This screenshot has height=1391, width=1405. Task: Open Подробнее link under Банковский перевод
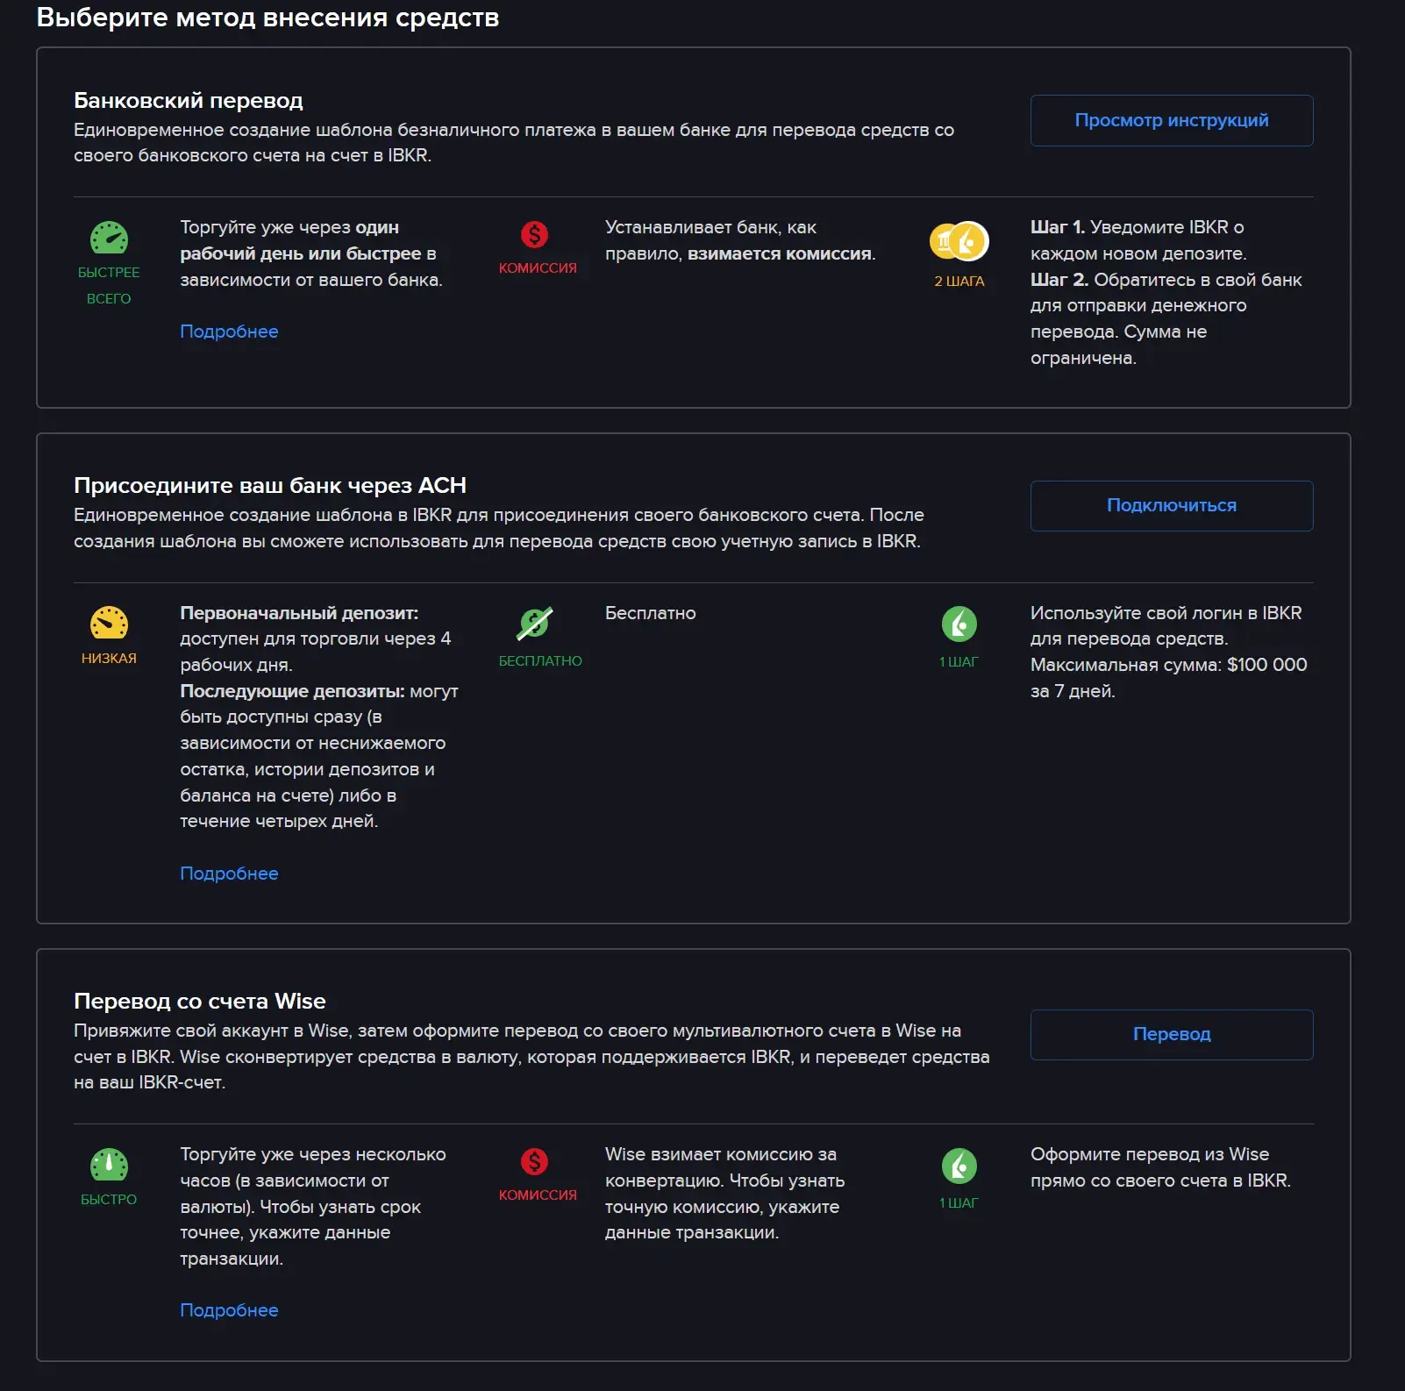(229, 332)
